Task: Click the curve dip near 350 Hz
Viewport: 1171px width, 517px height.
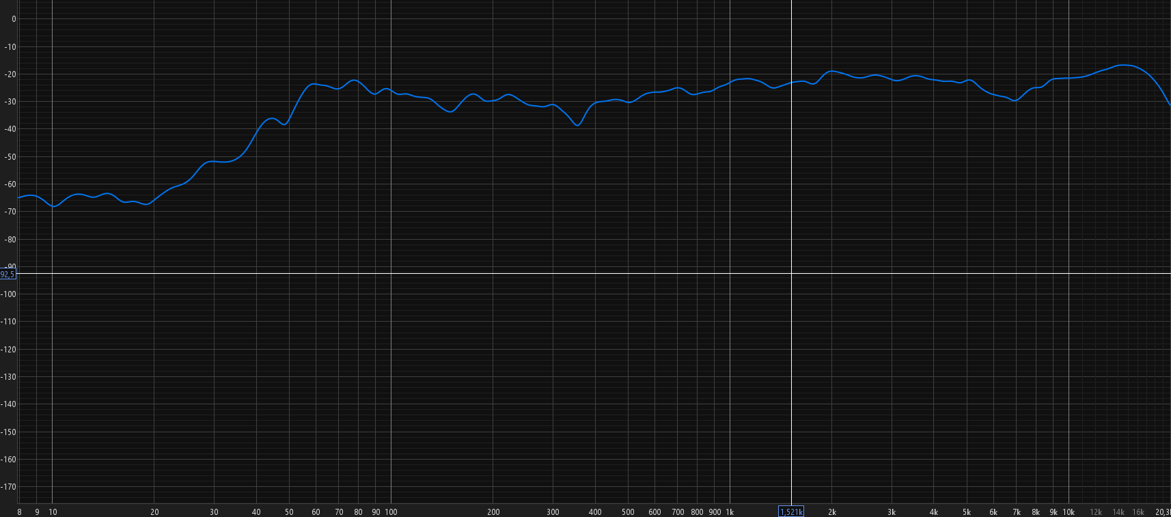Action: (x=578, y=126)
